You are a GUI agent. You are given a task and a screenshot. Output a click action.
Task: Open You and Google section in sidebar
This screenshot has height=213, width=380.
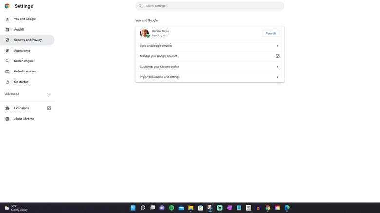coord(24,19)
